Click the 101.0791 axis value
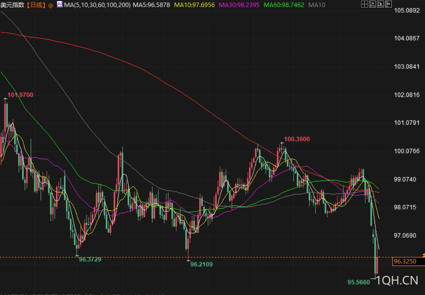This screenshot has width=425, height=295. 407,123
